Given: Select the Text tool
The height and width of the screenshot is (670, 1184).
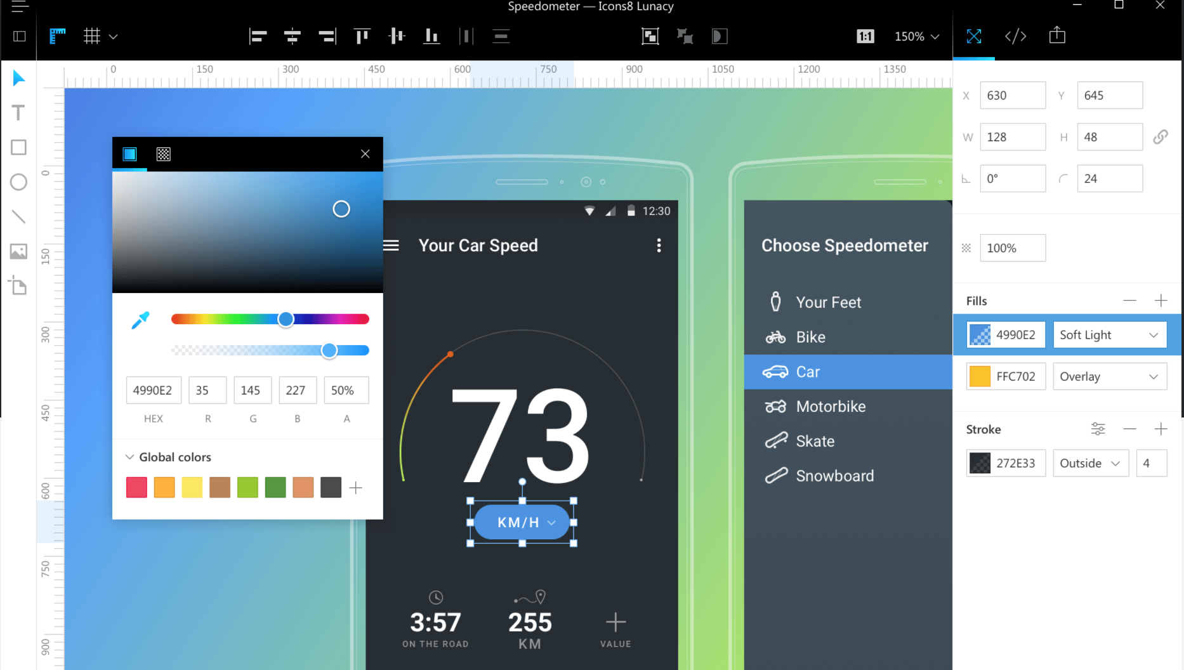Looking at the screenshot, I should [x=18, y=113].
